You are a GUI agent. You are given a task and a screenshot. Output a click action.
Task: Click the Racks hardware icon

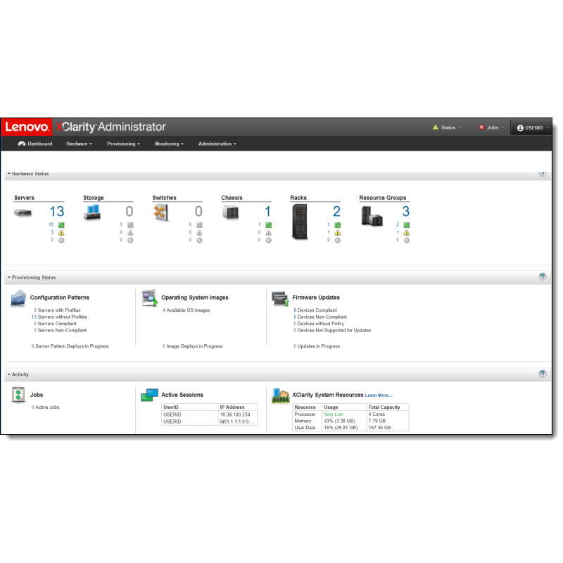coord(300,222)
